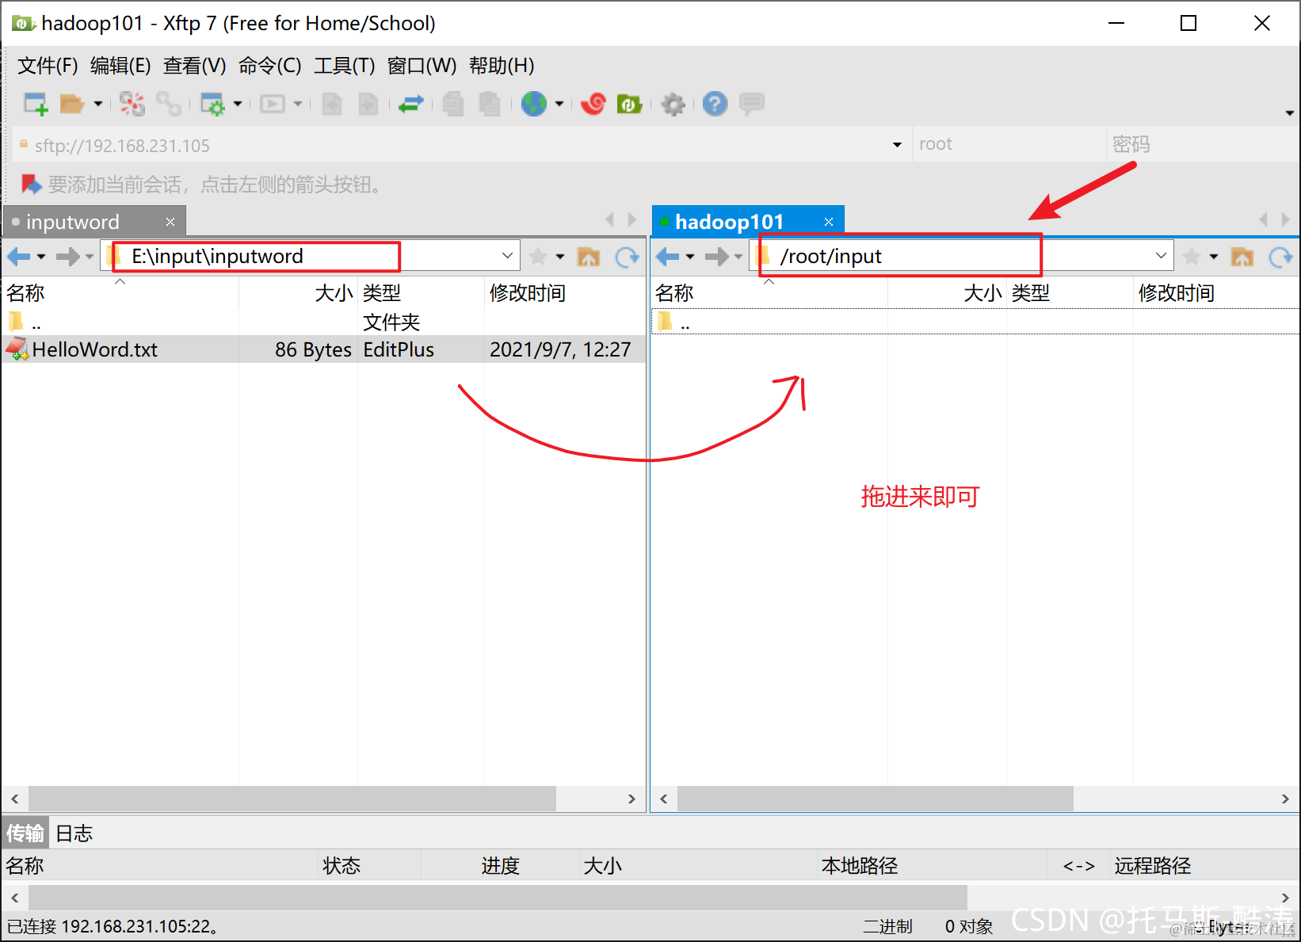Close the inputword tab
1301x942 pixels.
tap(170, 222)
